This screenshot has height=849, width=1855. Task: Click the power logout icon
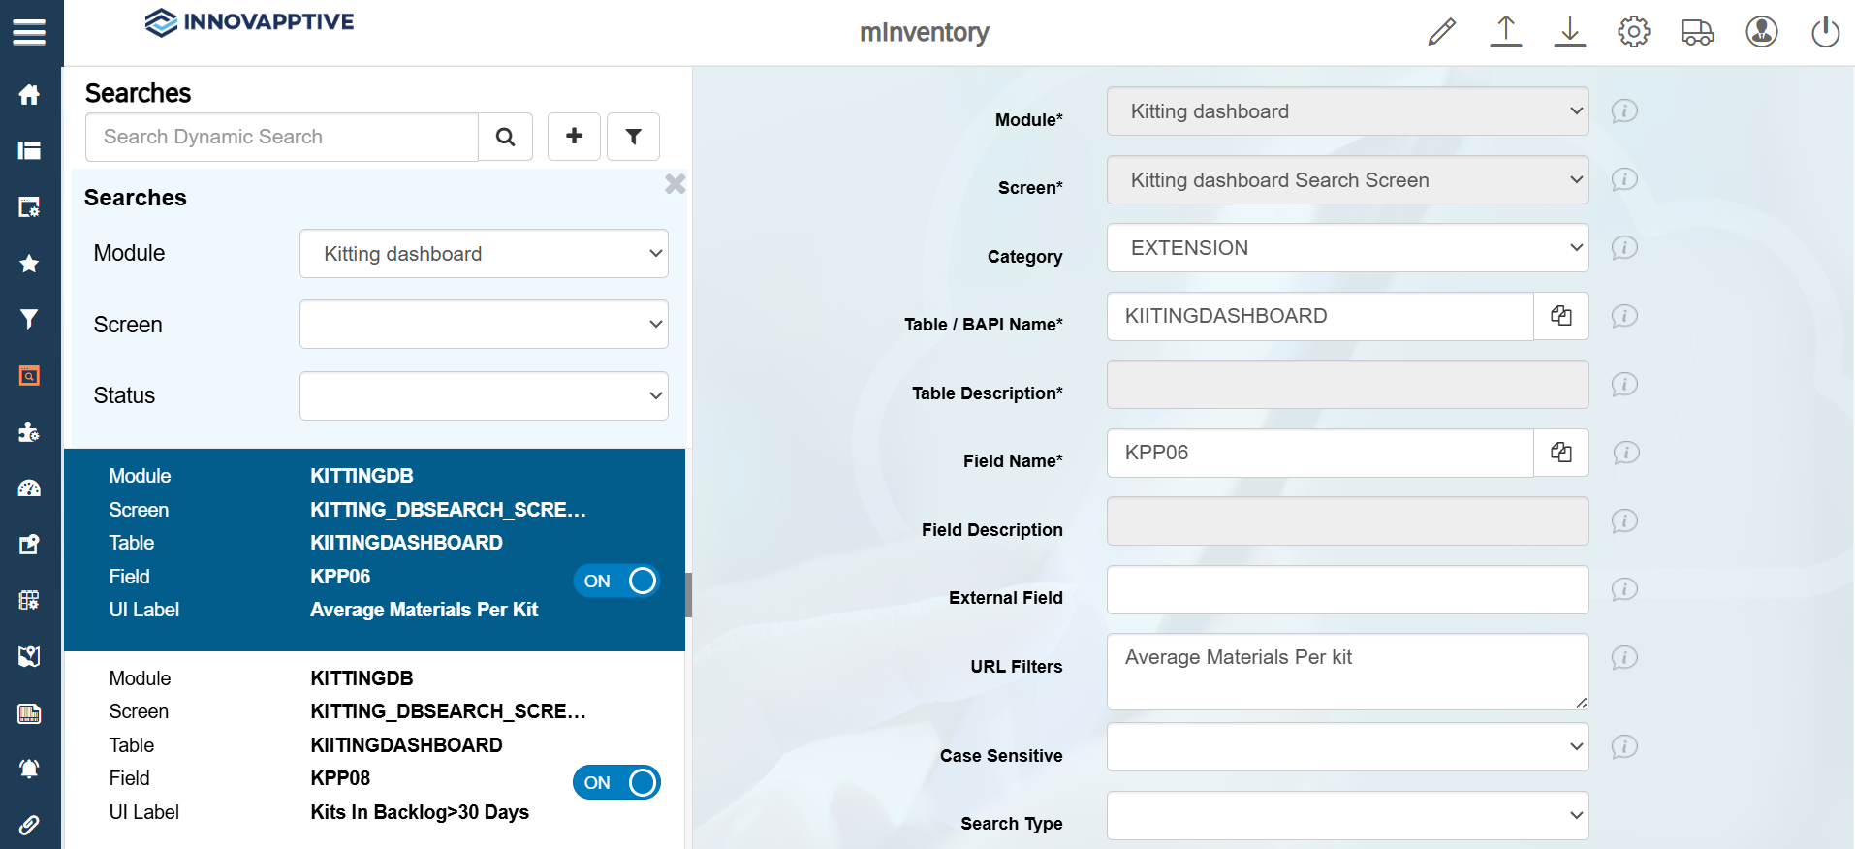point(1825,32)
